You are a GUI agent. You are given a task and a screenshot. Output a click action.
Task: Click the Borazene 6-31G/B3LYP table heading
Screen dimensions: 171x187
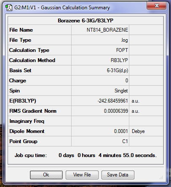click(x=85, y=21)
